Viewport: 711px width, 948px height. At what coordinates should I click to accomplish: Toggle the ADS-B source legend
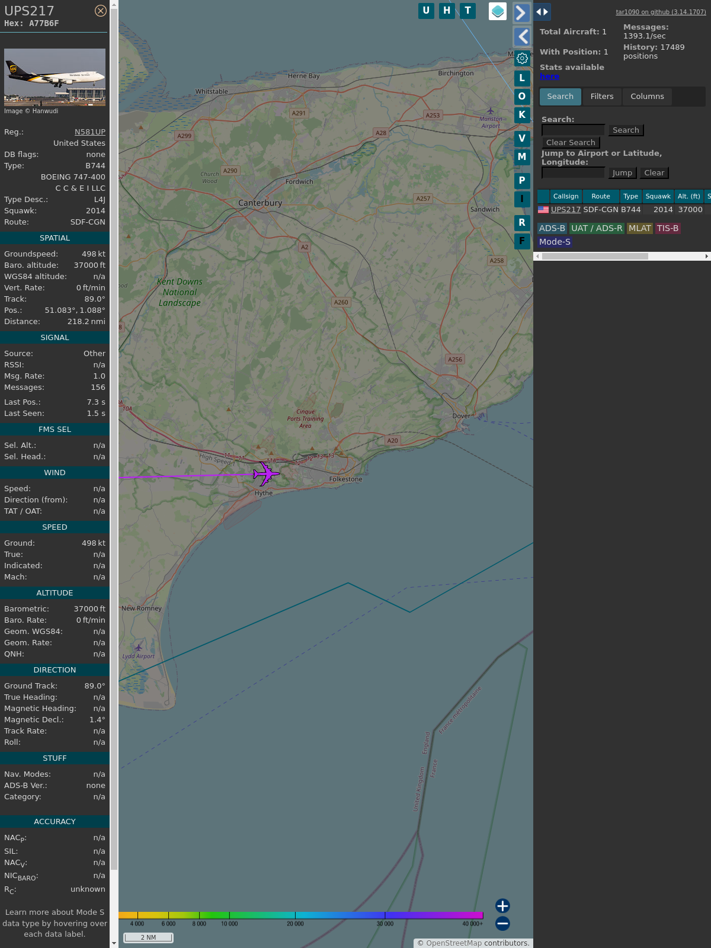(552, 228)
